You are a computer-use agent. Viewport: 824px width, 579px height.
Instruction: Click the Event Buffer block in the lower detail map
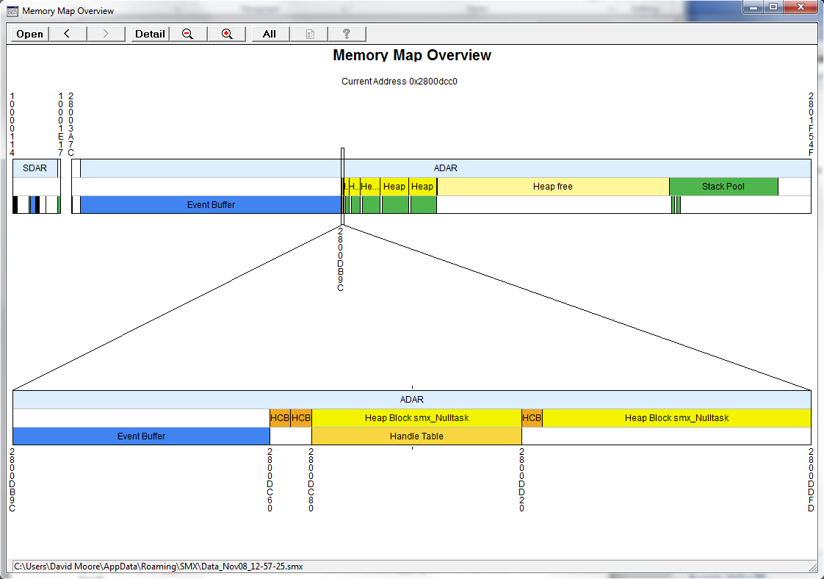141,436
